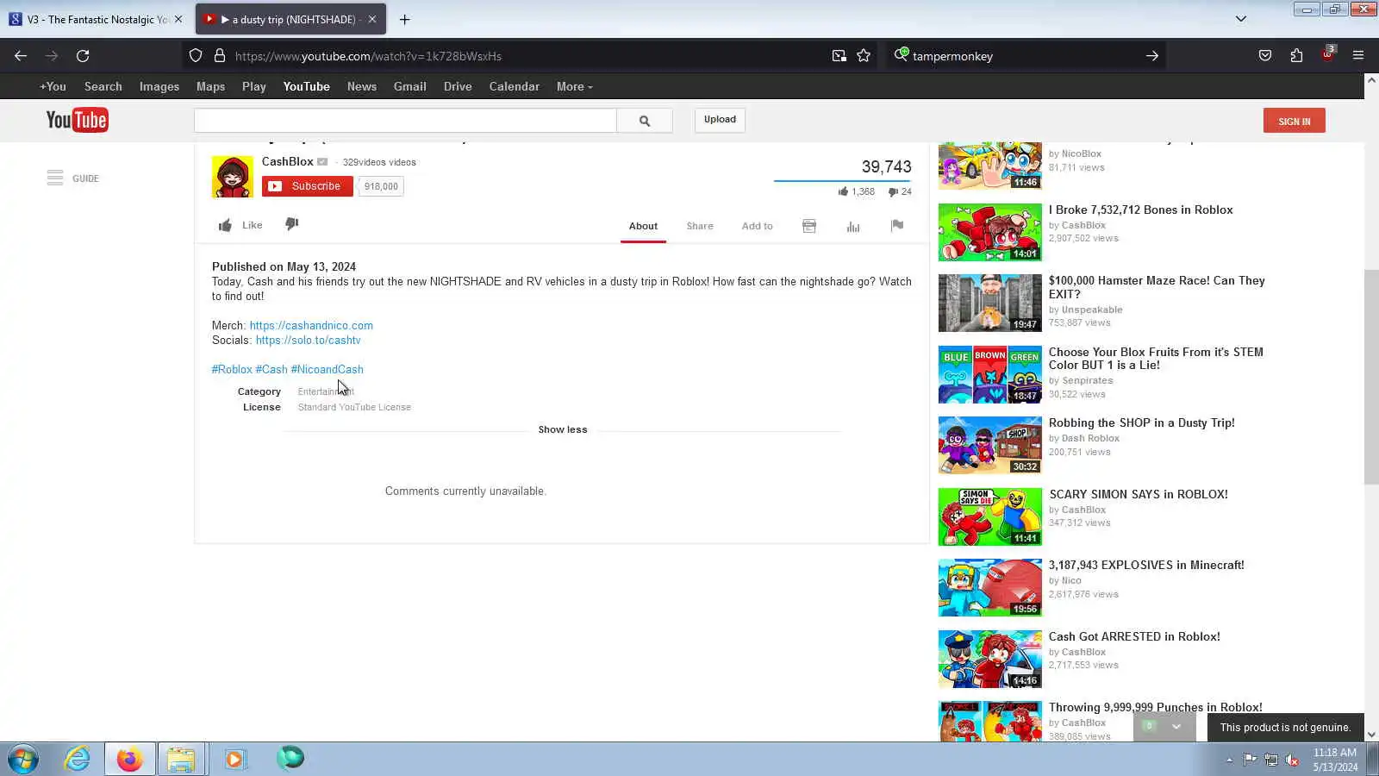Open Windows Media Player from the taskbar

[x=234, y=759]
